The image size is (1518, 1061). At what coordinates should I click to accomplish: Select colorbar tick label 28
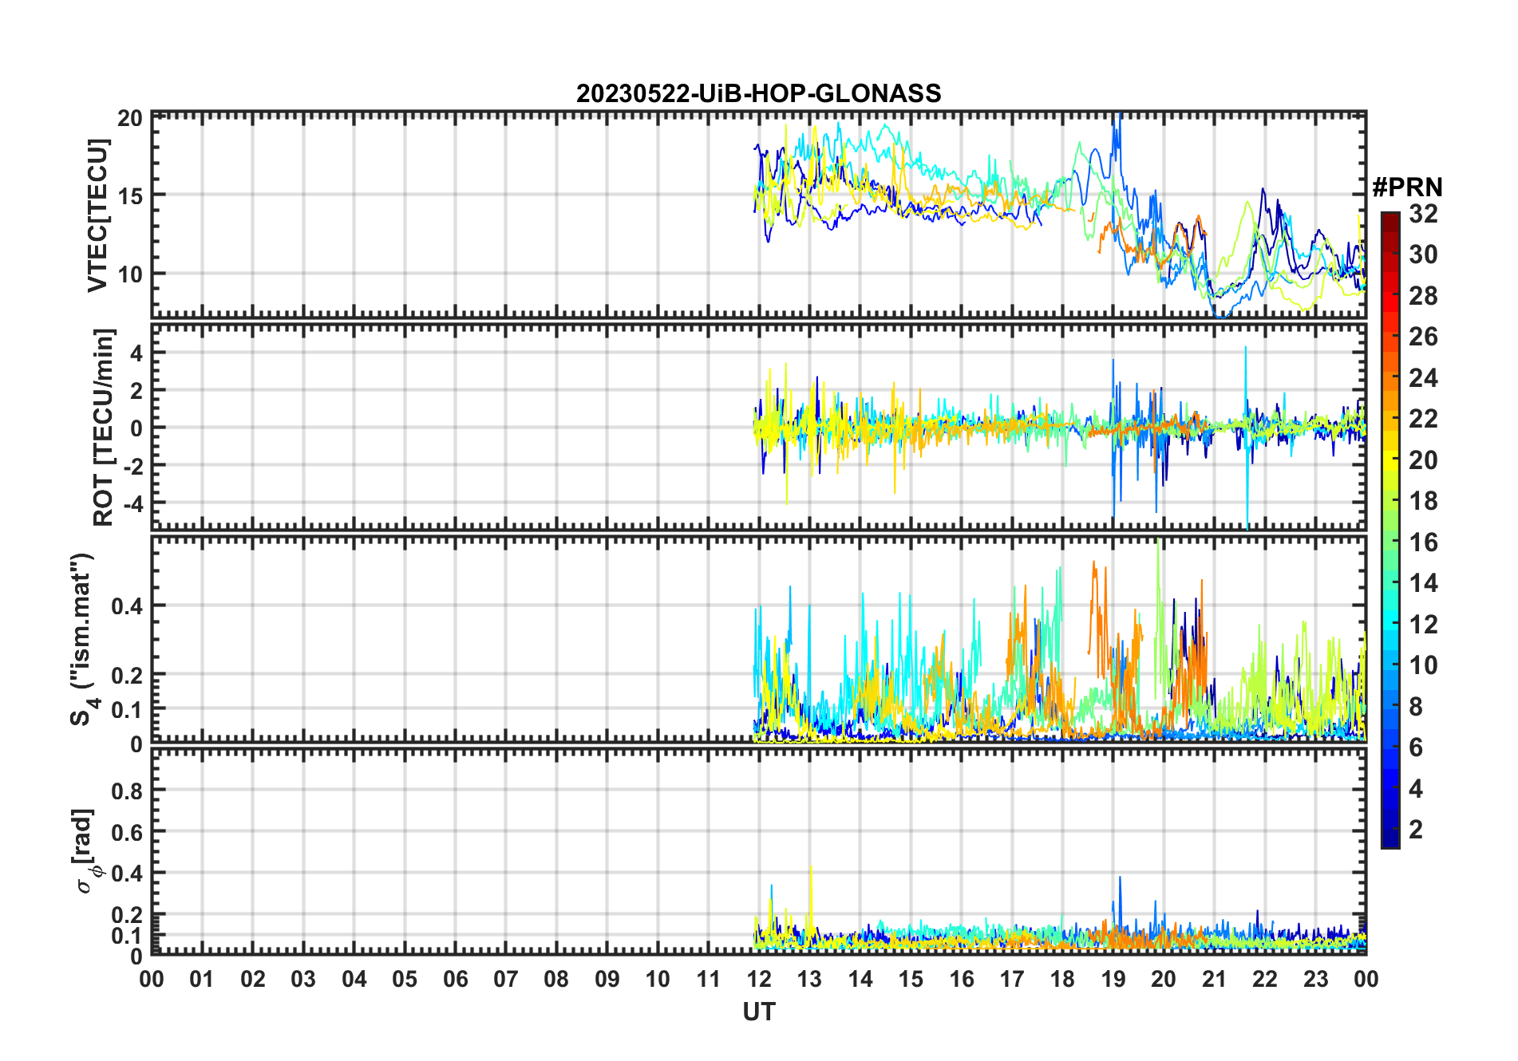pos(1423,296)
